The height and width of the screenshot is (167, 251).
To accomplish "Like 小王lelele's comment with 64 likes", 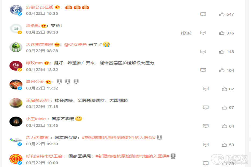I will [224, 126].
